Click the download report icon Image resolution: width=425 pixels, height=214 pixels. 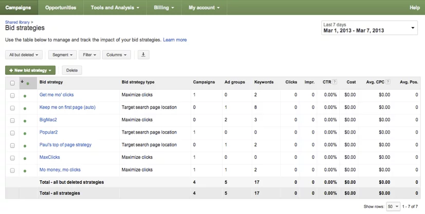(x=143, y=55)
